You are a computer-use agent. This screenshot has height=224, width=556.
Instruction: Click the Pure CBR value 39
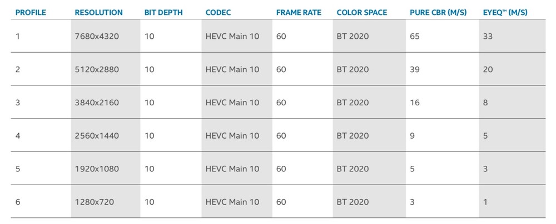(x=415, y=69)
